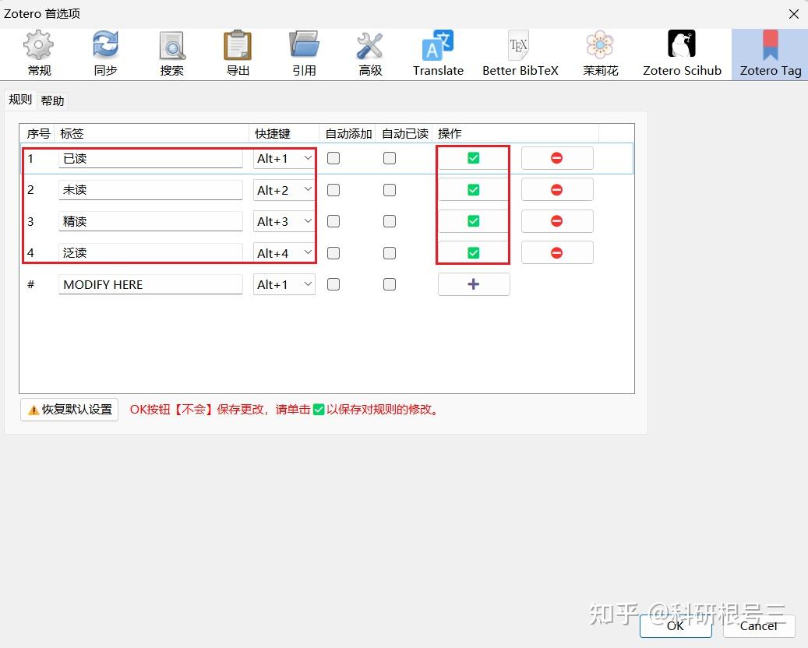Toggle 自动已读 checkbox for 已读 rule
The width and height of the screenshot is (808, 648).
(x=390, y=158)
